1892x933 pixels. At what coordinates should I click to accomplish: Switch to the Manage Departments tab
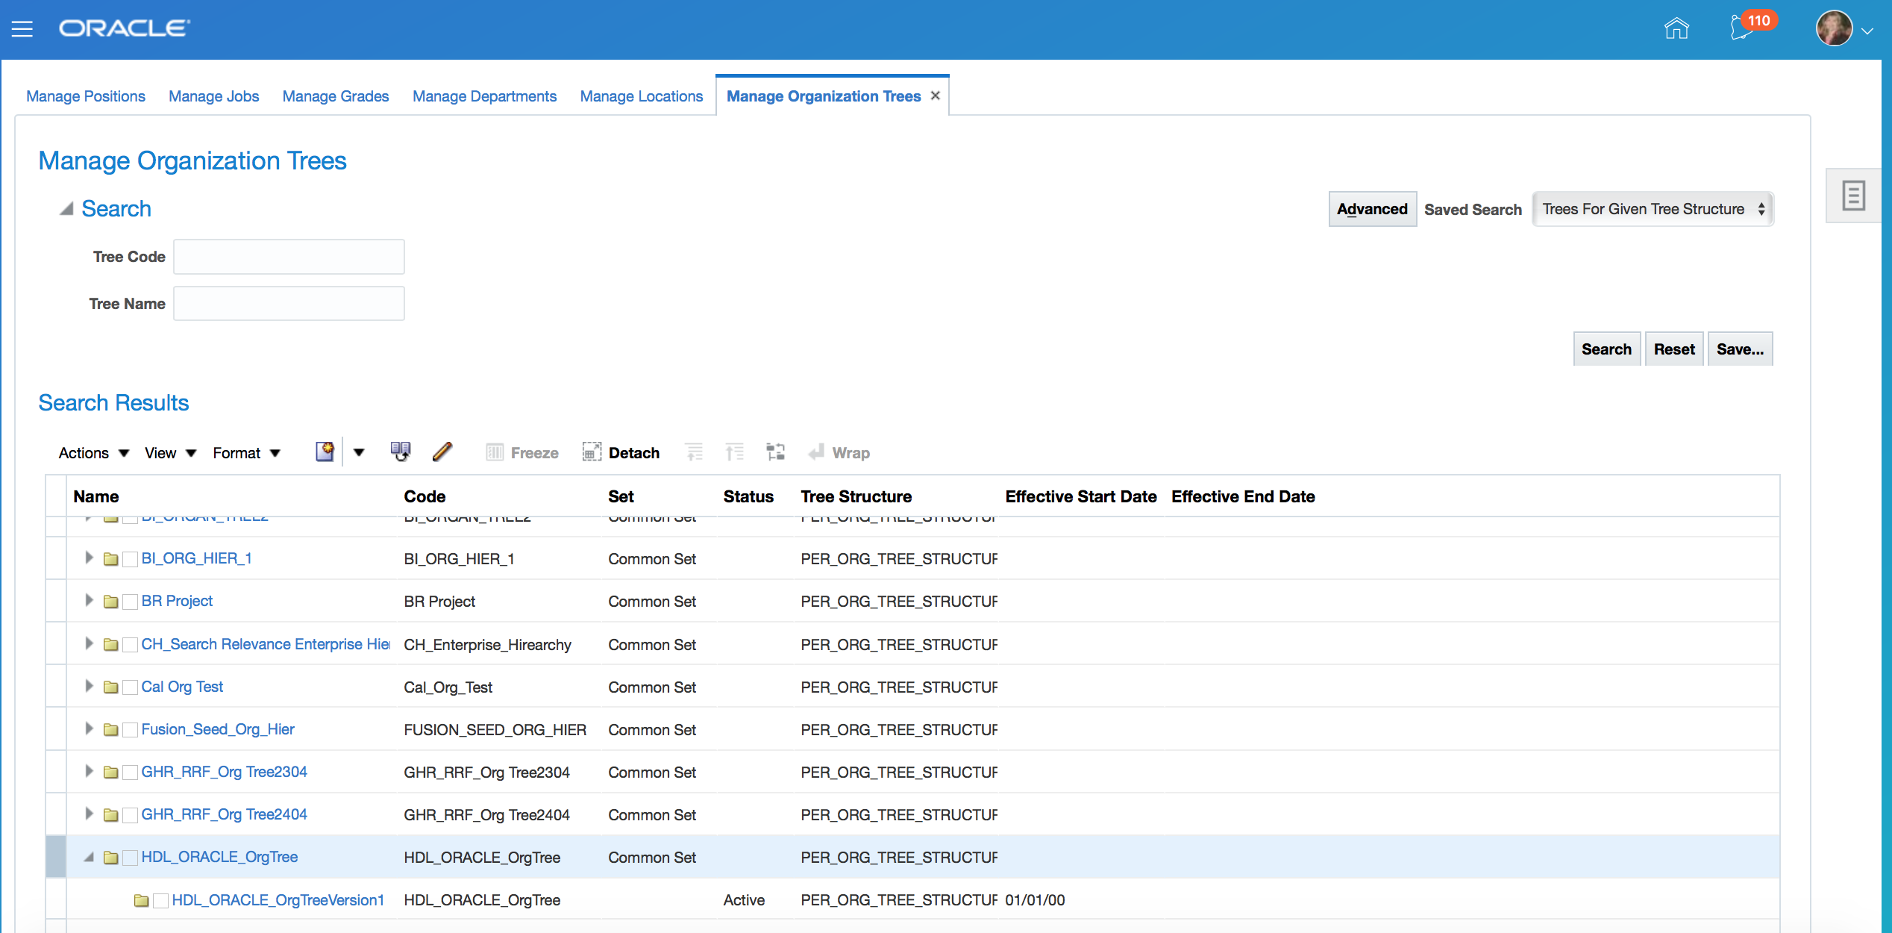click(484, 96)
